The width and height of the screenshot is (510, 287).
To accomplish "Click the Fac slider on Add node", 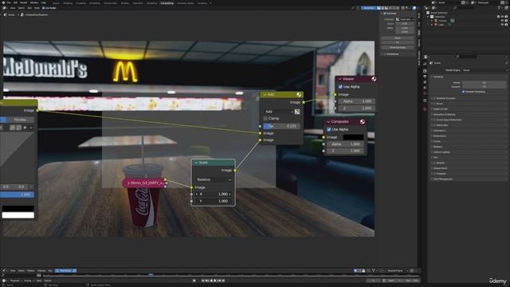I will click(x=281, y=126).
